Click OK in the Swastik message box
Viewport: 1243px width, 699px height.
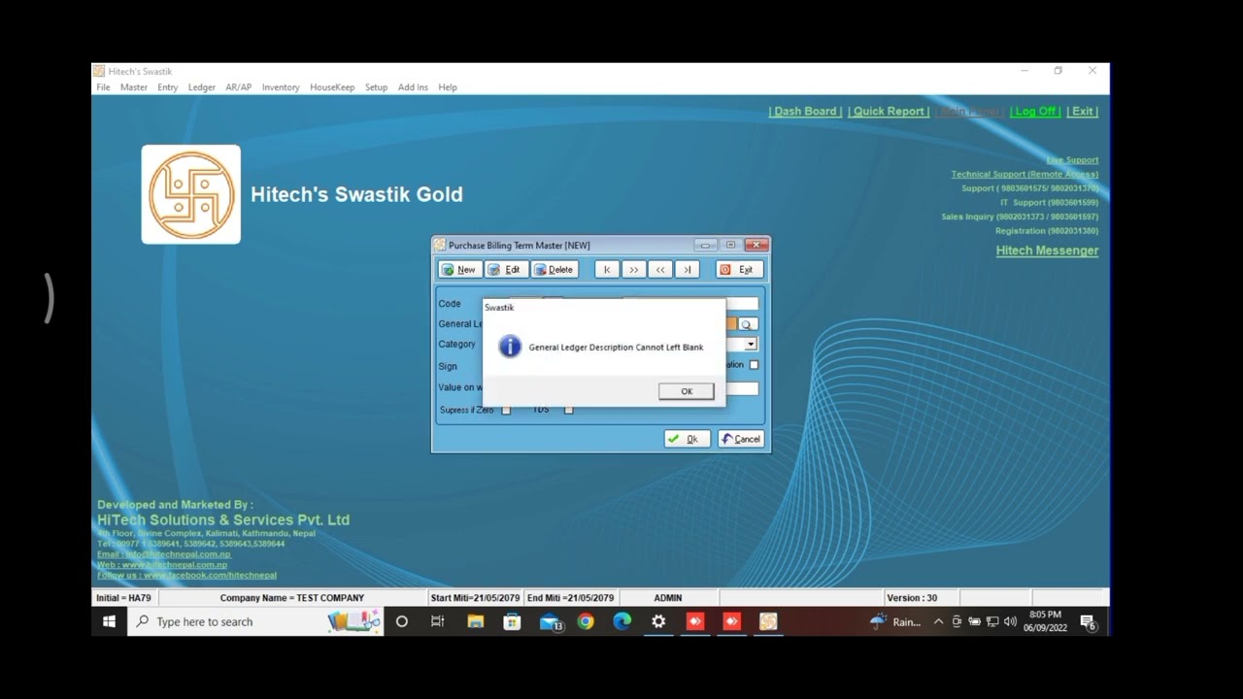pos(686,391)
